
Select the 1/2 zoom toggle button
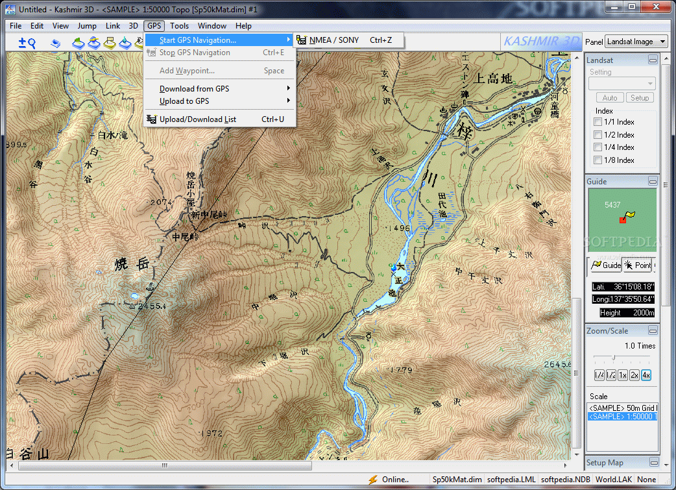[611, 375]
